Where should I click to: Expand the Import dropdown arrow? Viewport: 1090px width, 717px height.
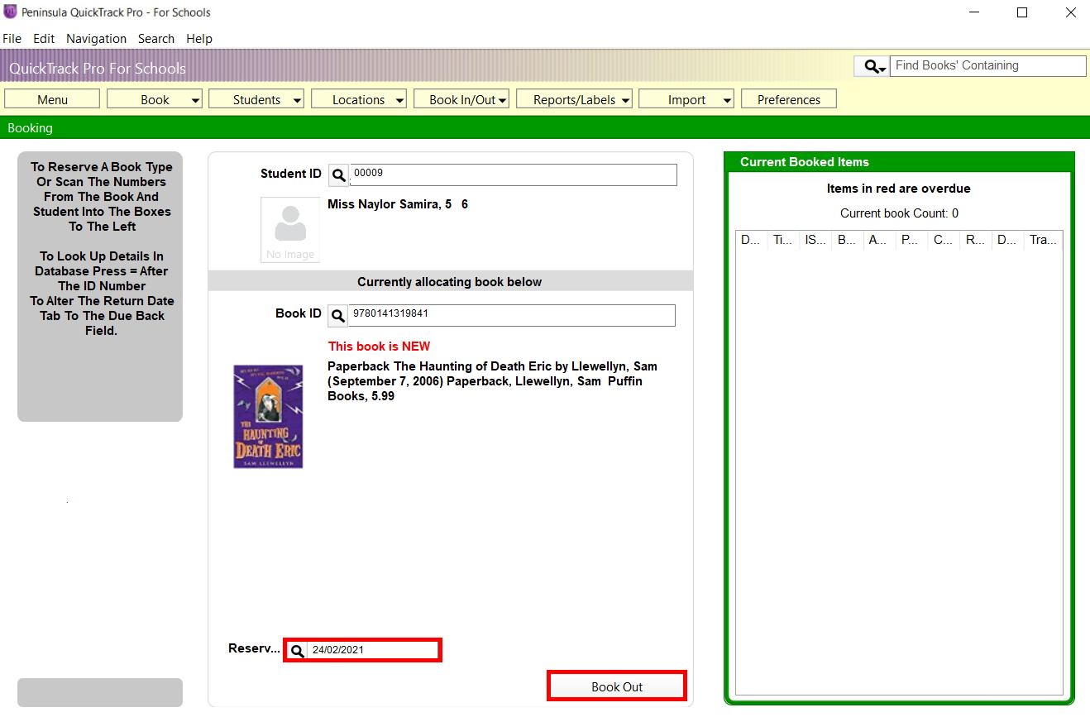point(728,100)
